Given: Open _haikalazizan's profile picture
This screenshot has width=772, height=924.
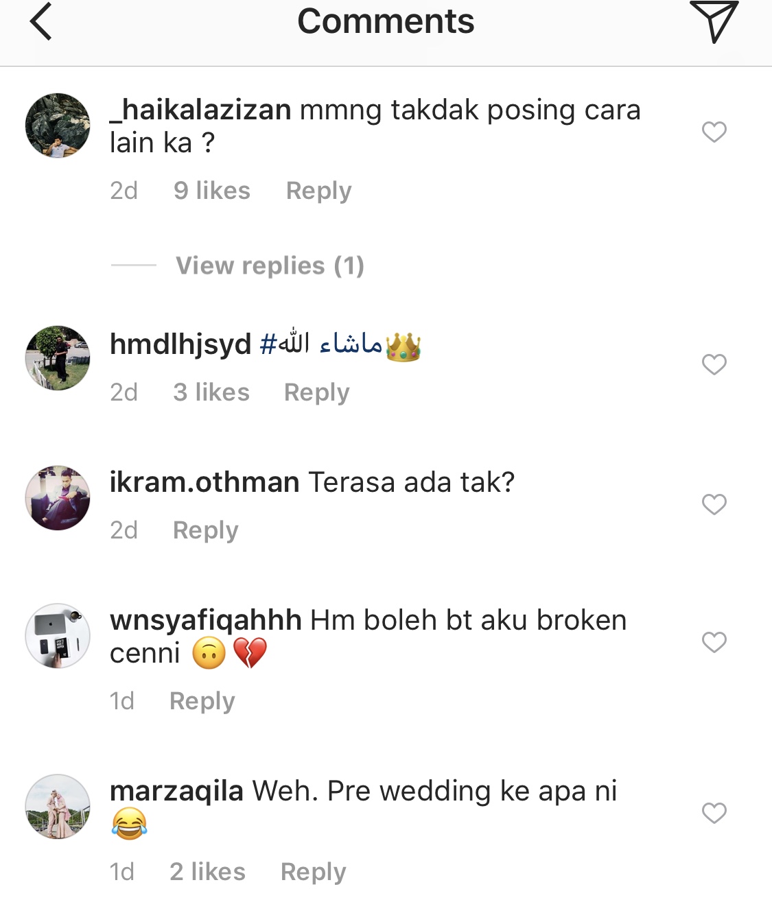Looking at the screenshot, I should point(58,126).
